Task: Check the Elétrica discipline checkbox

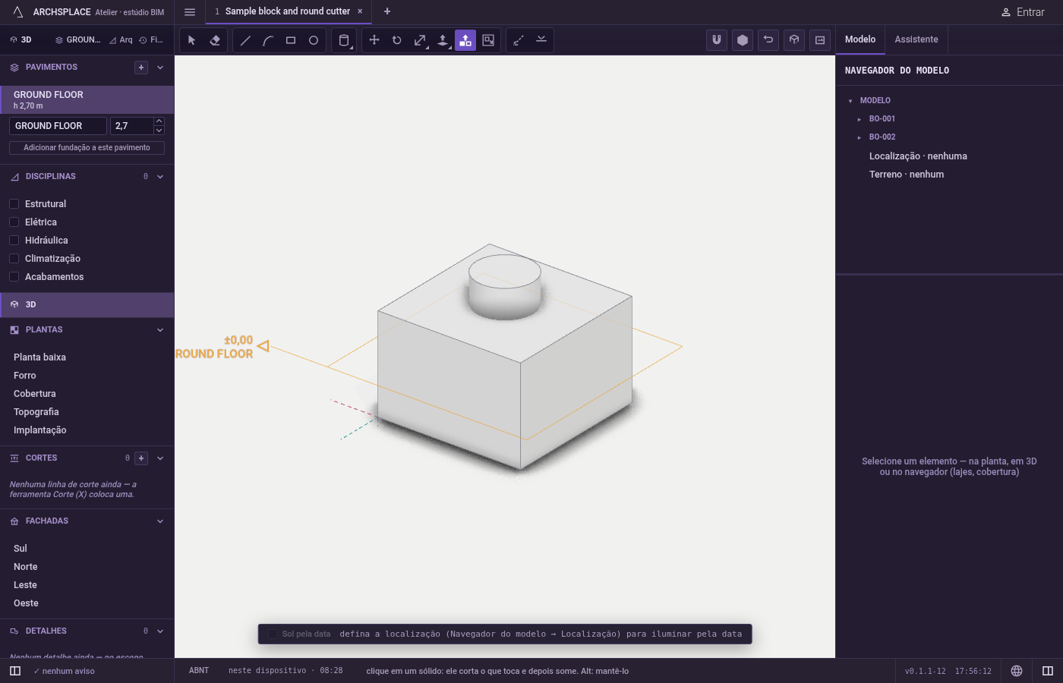Action: click(x=14, y=222)
